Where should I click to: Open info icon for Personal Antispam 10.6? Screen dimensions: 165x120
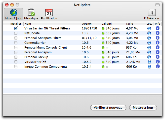[x=157, y=52]
